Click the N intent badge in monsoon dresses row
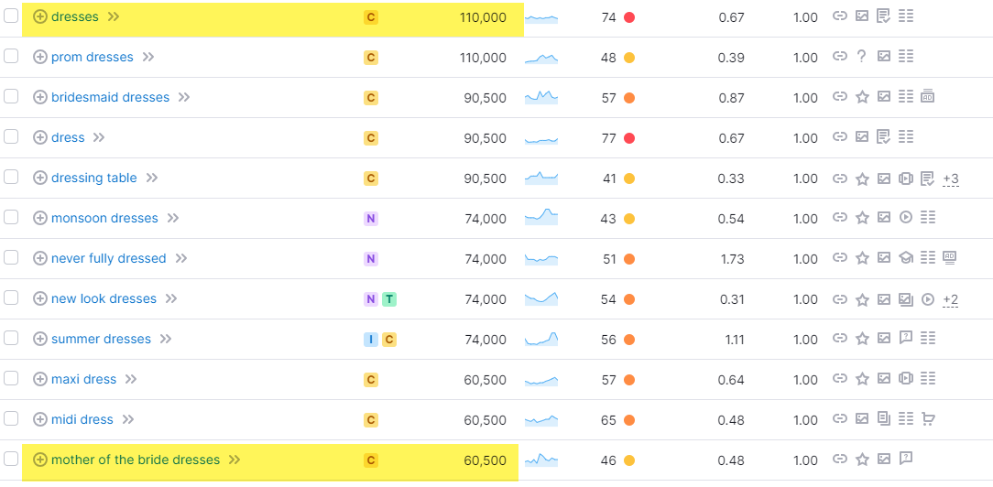This screenshot has height=487, width=993. coord(371,219)
